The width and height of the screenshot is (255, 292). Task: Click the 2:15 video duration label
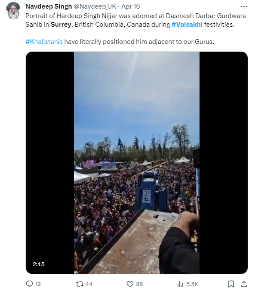point(39,264)
